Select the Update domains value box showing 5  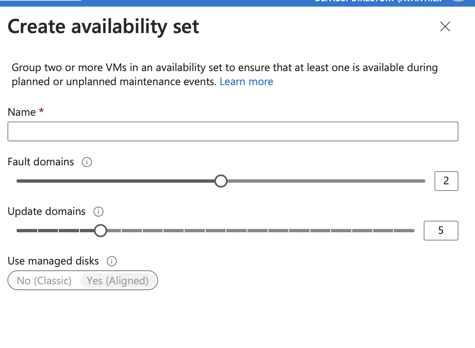[x=441, y=231]
